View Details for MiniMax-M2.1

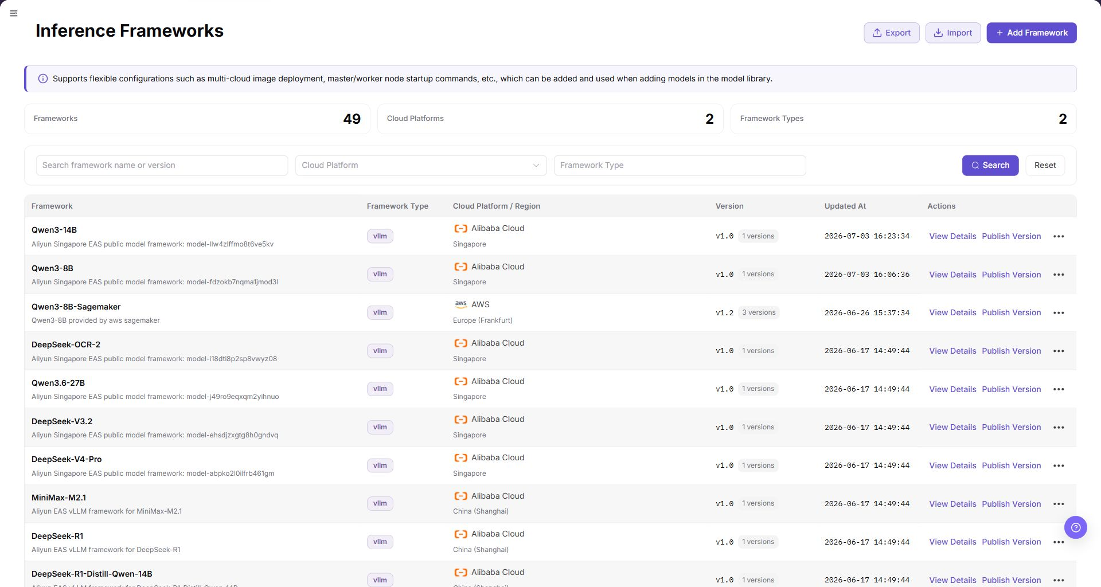coord(952,504)
